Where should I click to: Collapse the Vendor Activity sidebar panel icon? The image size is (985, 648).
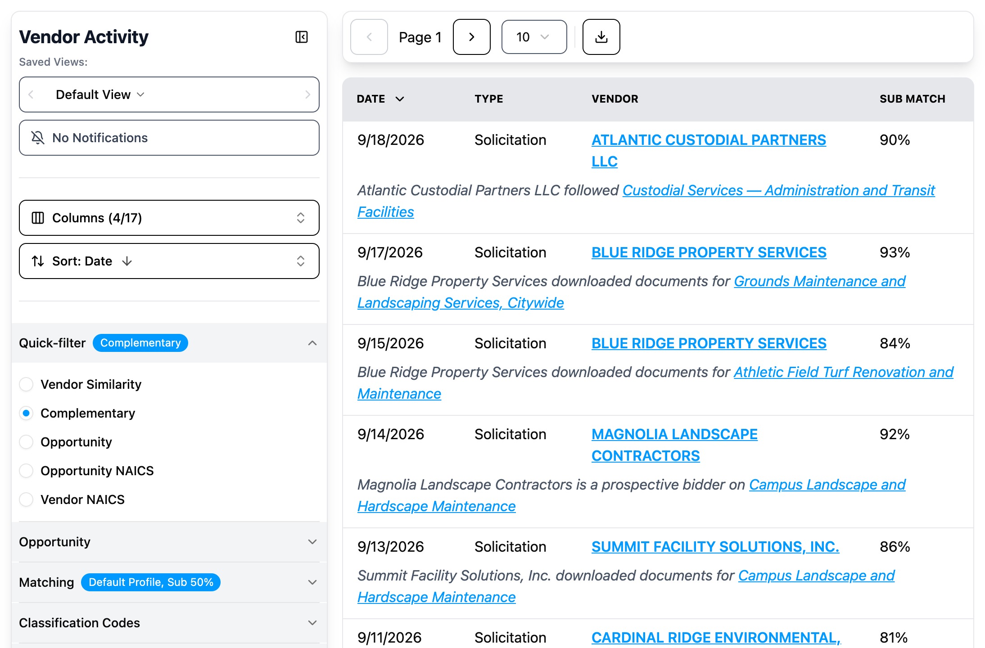(x=302, y=37)
